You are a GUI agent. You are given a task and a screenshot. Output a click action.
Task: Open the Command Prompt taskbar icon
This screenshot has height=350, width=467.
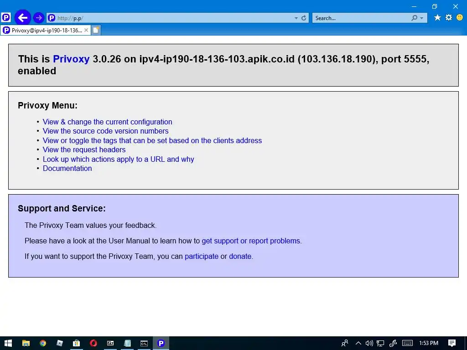[144, 343]
